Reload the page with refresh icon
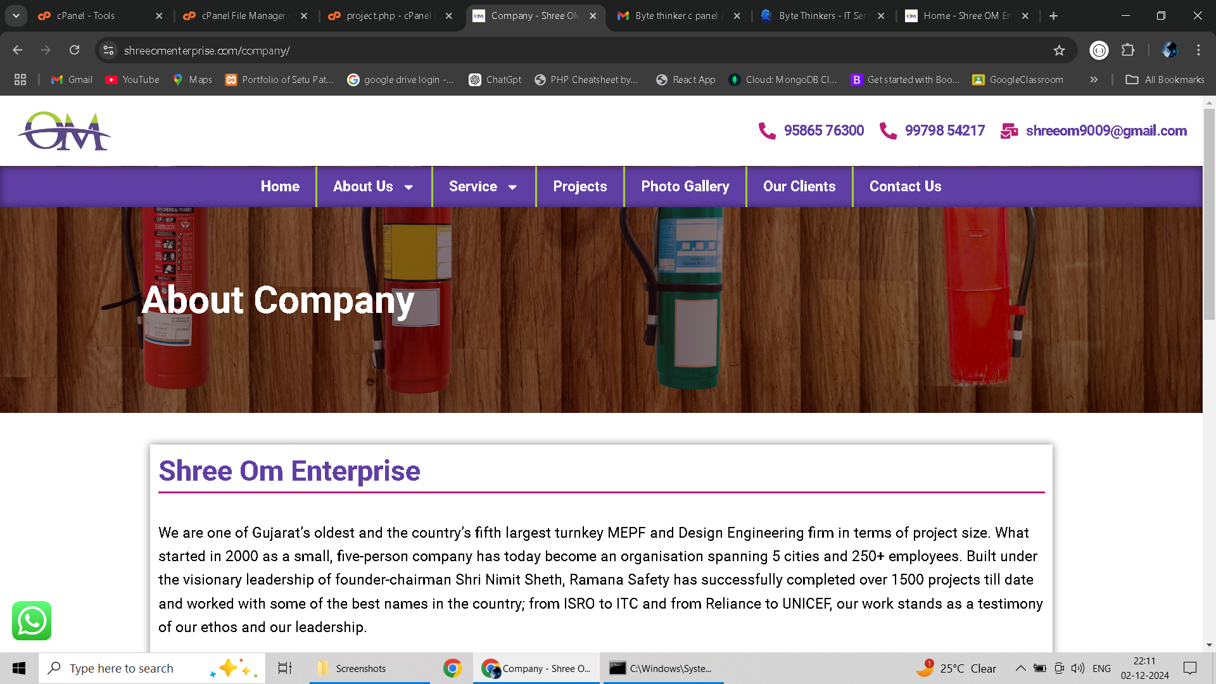The image size is (1216, 684). point(75,51)
